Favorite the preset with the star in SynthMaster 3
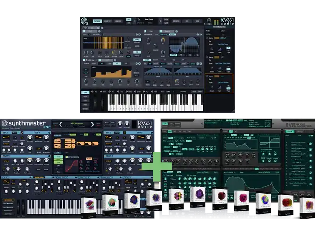The width and height of the screenshot is (315, 236). [x=139, y=20]
